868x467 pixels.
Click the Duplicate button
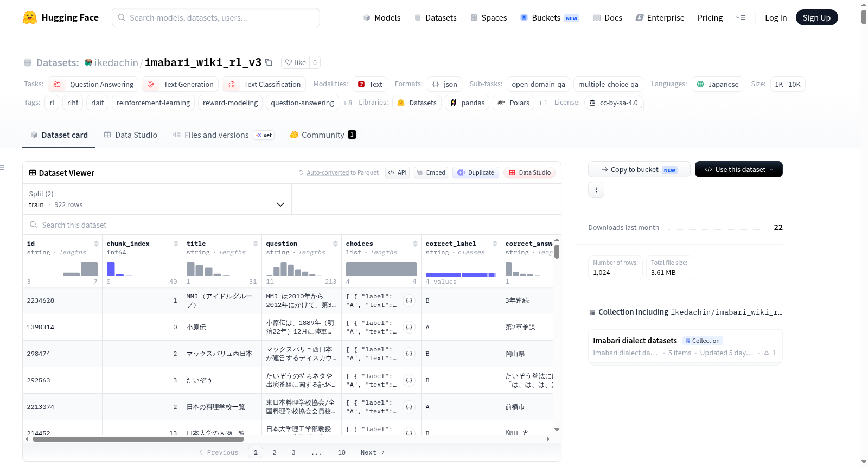tap(476, 172)
